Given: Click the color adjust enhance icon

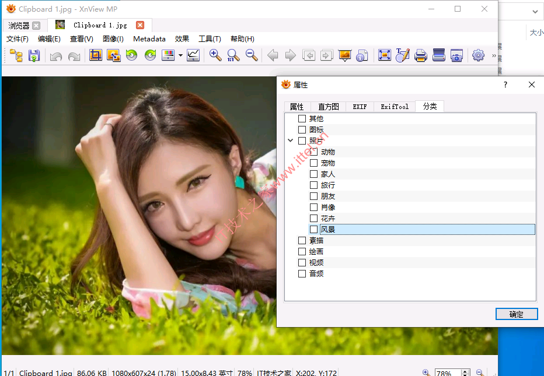Looking at the screenshot, I should pyautogui.click(x=168, y=55).
